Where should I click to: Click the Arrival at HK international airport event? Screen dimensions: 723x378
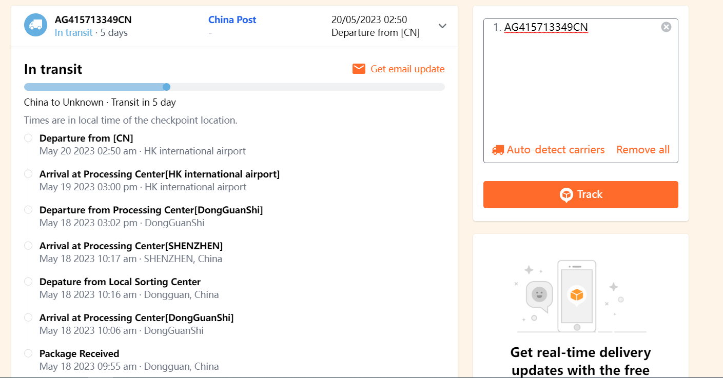click(159, 174)
